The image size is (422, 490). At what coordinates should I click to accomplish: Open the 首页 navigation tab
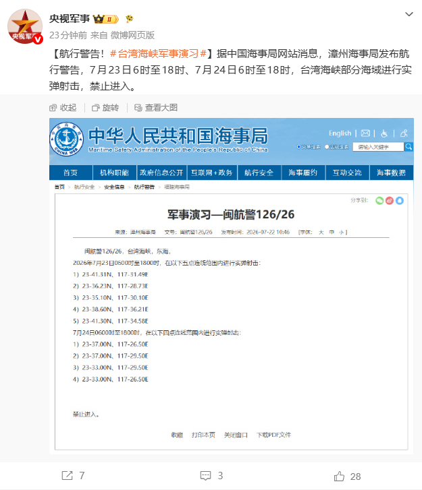(x=70, y=173)
